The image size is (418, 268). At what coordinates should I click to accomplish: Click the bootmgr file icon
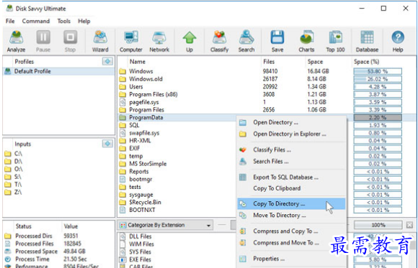pyautogui.click(x=123, y=179)
